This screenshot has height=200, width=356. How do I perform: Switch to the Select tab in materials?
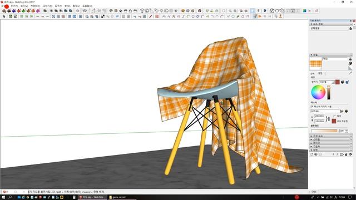(x=313, y=73)
